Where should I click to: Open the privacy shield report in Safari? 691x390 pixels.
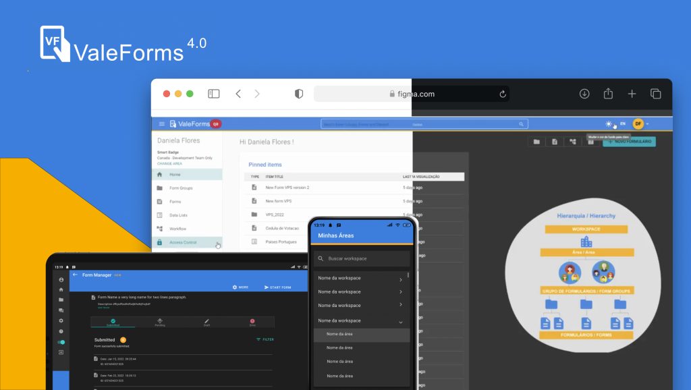coord(299,94)
